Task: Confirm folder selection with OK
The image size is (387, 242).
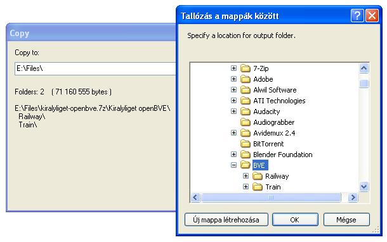Action: pos(295,220)
